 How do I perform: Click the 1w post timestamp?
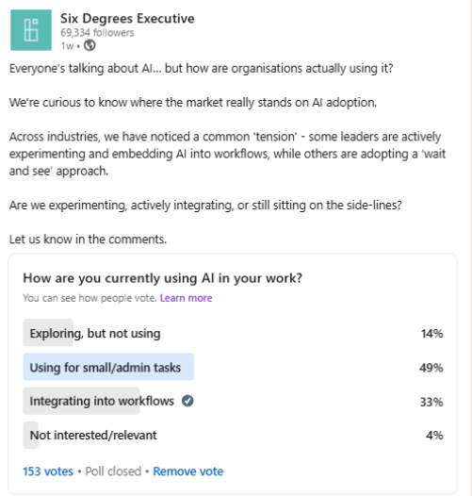(67, 46)
